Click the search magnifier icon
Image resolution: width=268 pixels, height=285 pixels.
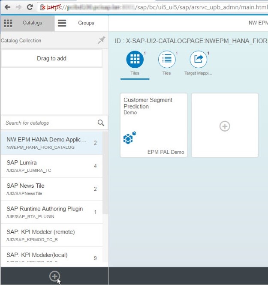pyautogui.click(x=101, y=123)
